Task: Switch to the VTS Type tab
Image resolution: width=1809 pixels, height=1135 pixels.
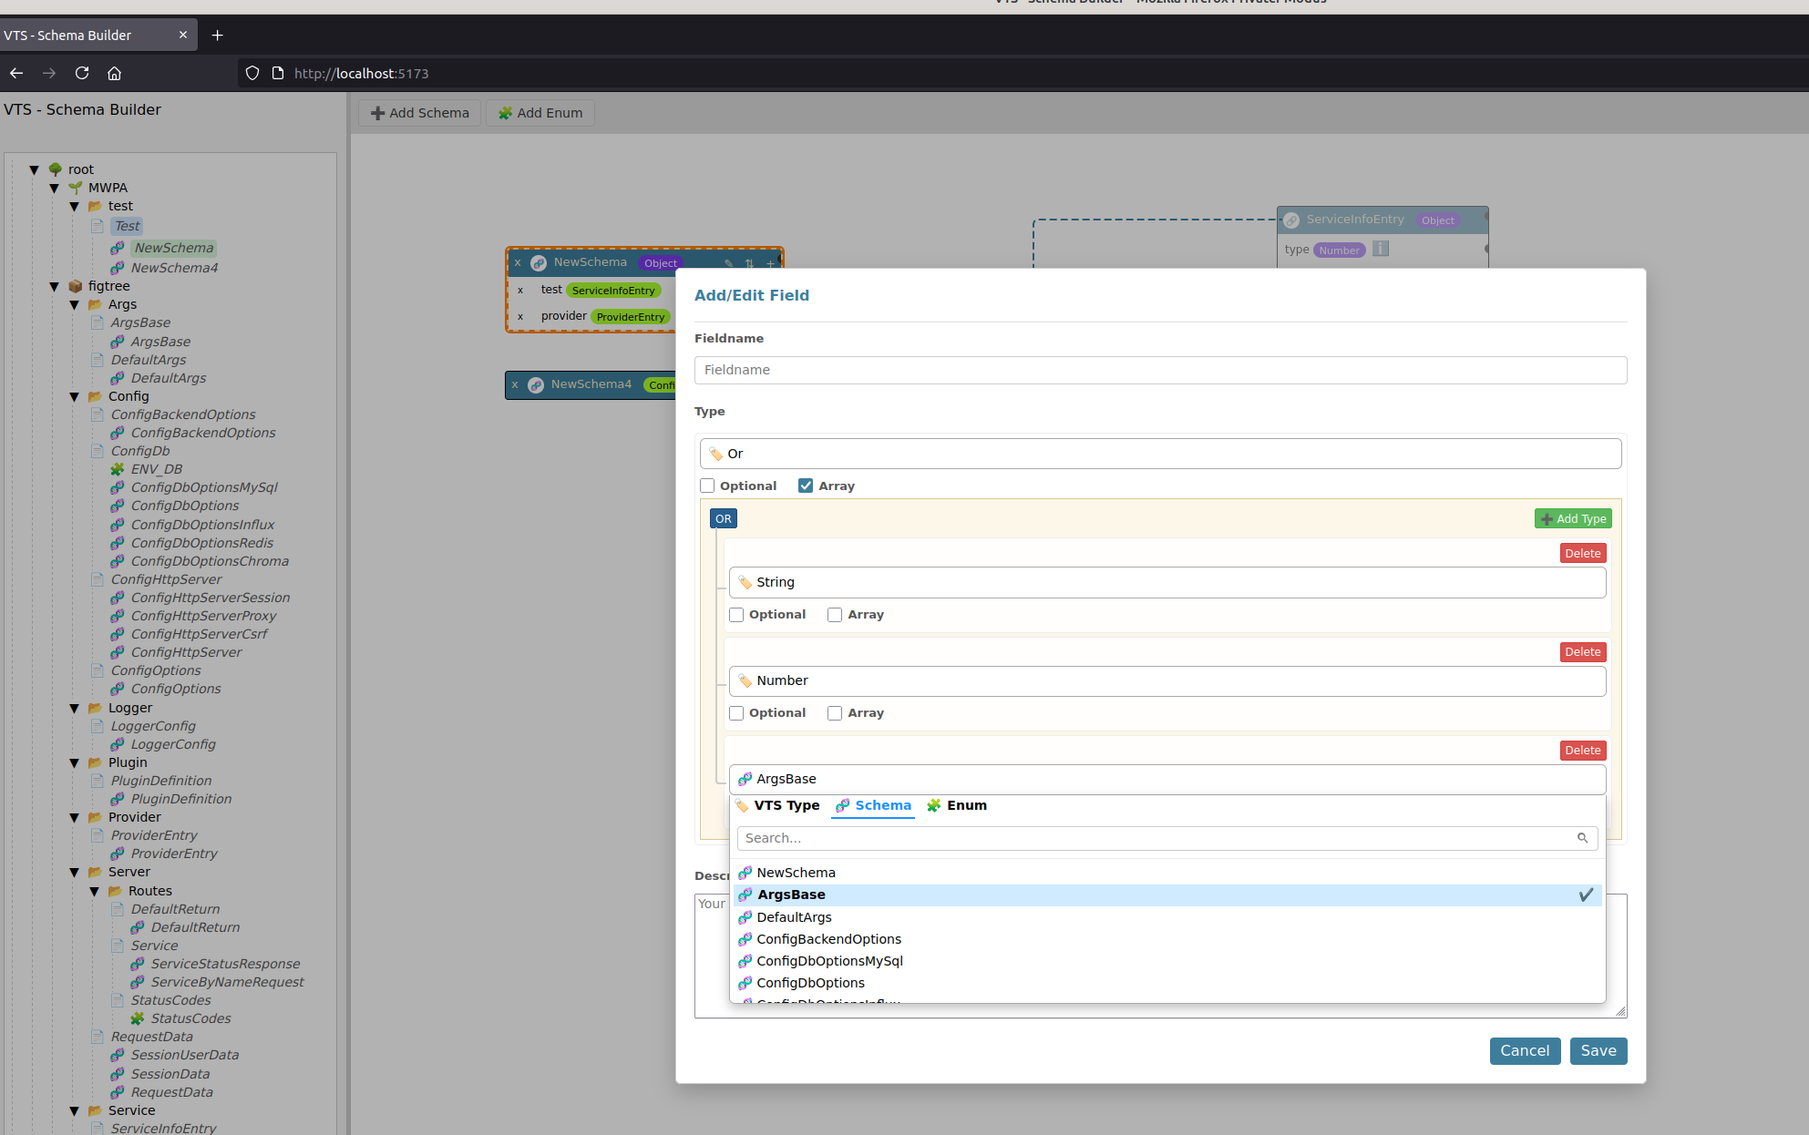Action: [777, 805]
